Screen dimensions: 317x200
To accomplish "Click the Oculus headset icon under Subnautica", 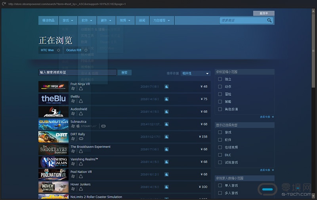I will [103, 126].
